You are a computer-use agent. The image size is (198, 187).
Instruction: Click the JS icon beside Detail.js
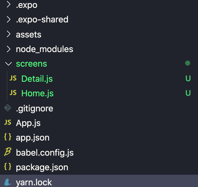coord(13,78)
